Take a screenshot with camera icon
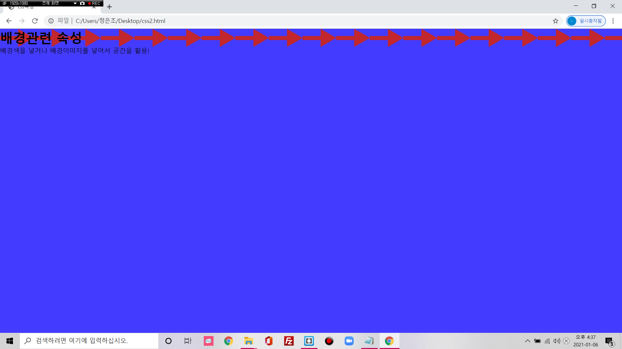Viewport: 622px width, 349px height. coord(82,3)
